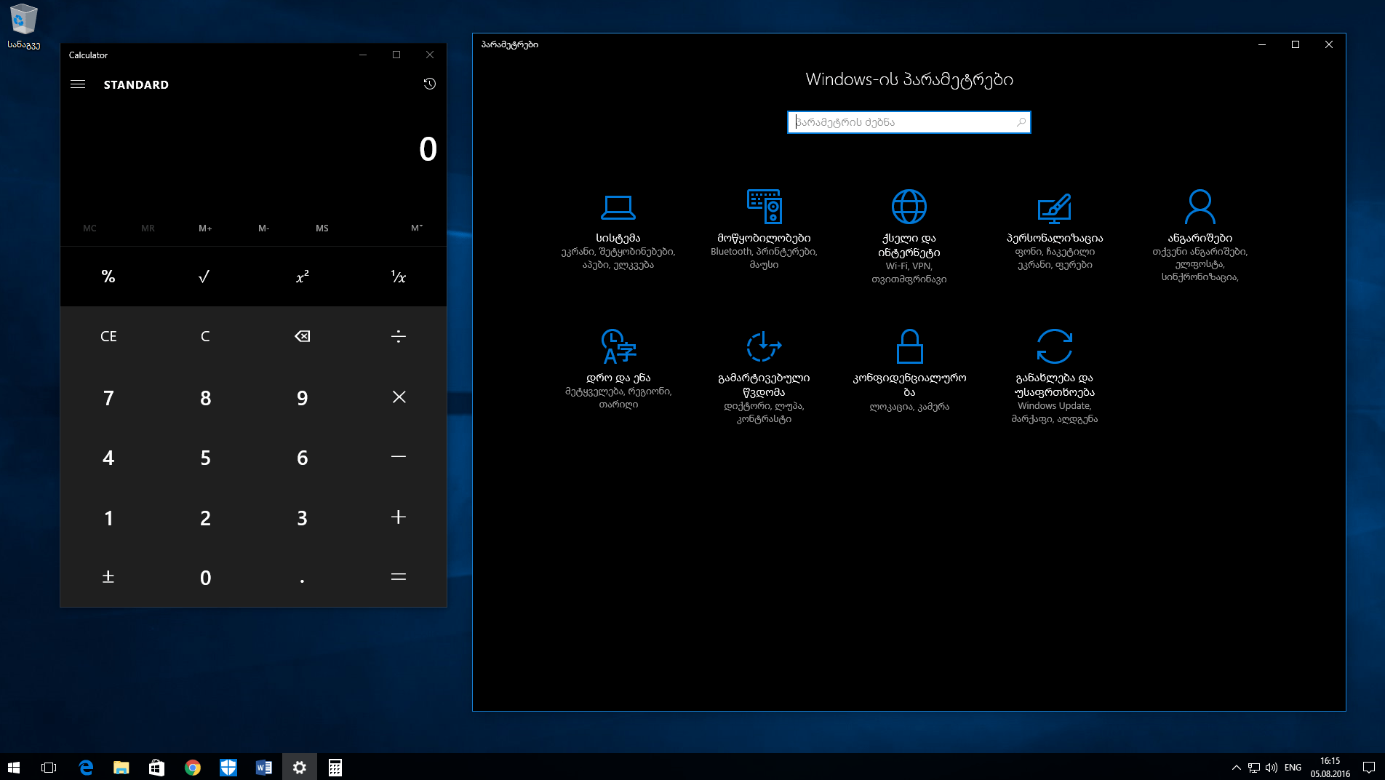Open the Start menu

pos(15,767)
